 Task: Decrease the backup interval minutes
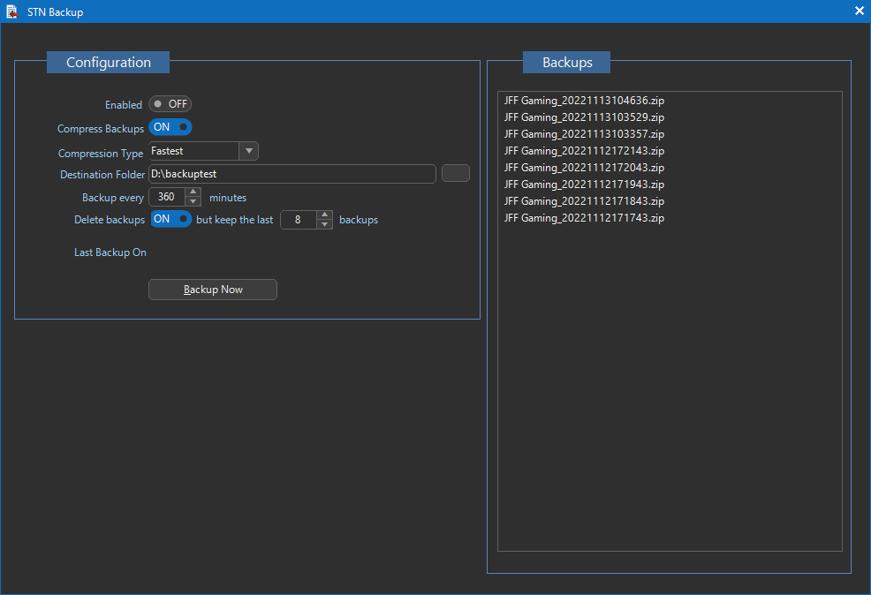[x=193, y=202]
